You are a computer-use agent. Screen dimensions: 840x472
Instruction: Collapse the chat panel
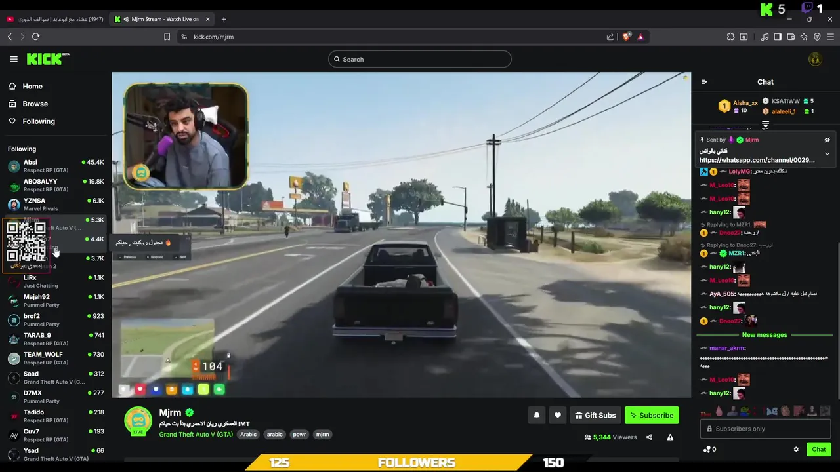coord(704,82)
